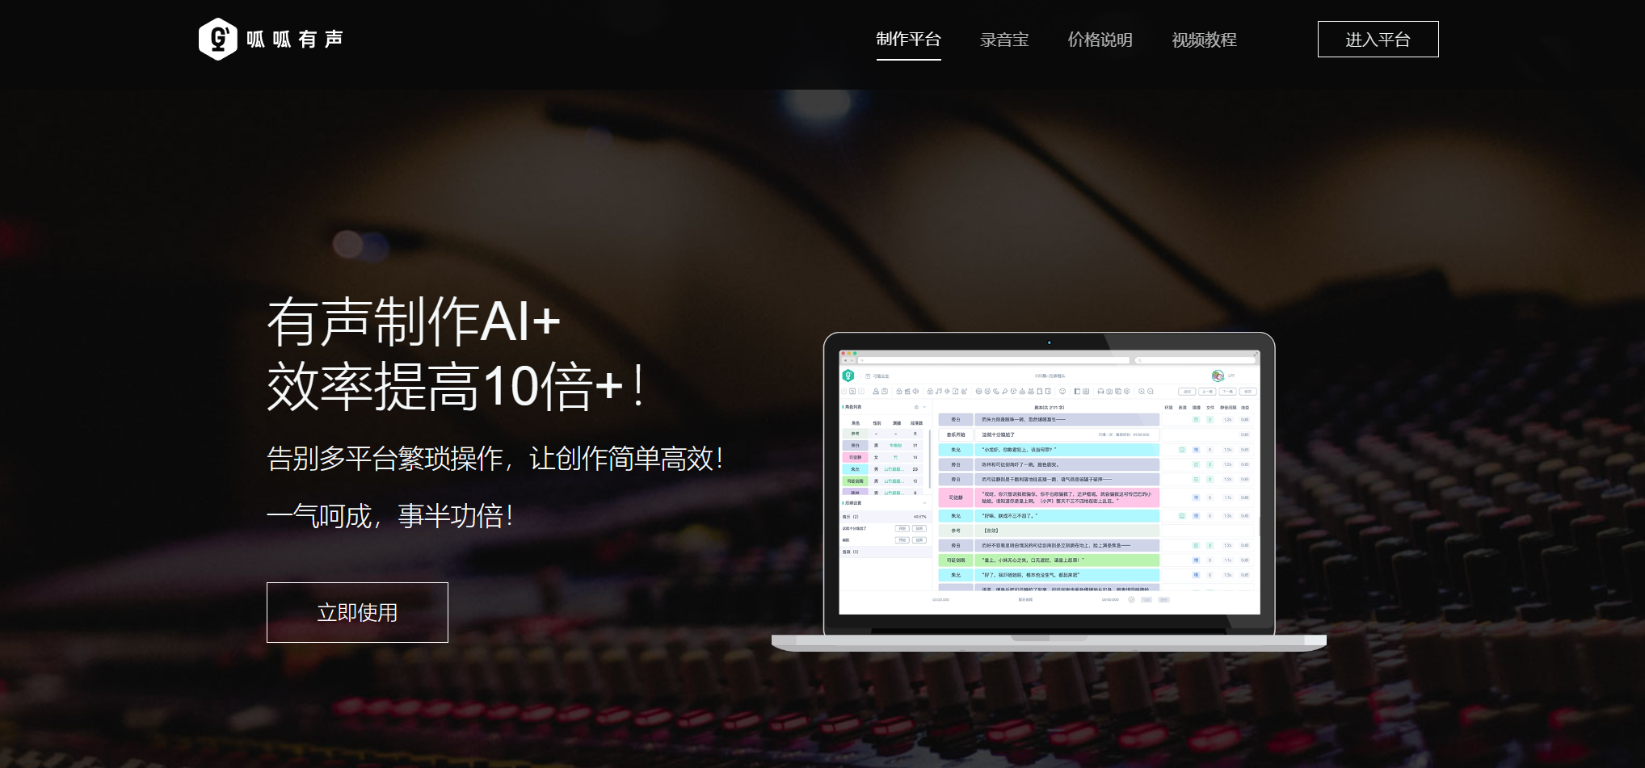Click the subtitle 告别多平台繁琐操作，让创作简单高效!
The height and width of the screenshot is (768, 1645).
pos(495,458)
